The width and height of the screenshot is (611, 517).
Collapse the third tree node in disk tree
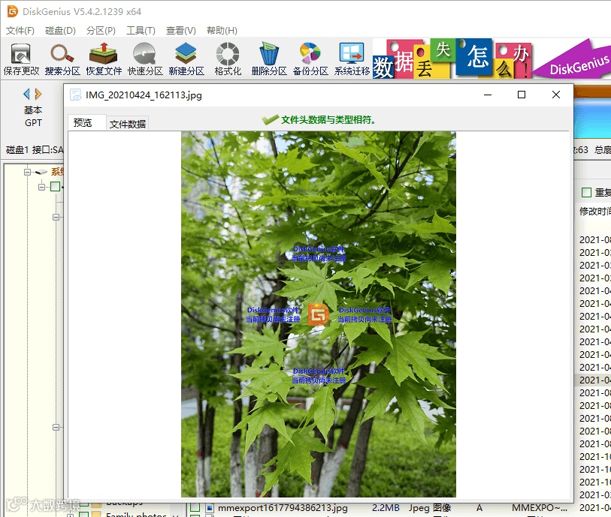[x=56, y=217]
